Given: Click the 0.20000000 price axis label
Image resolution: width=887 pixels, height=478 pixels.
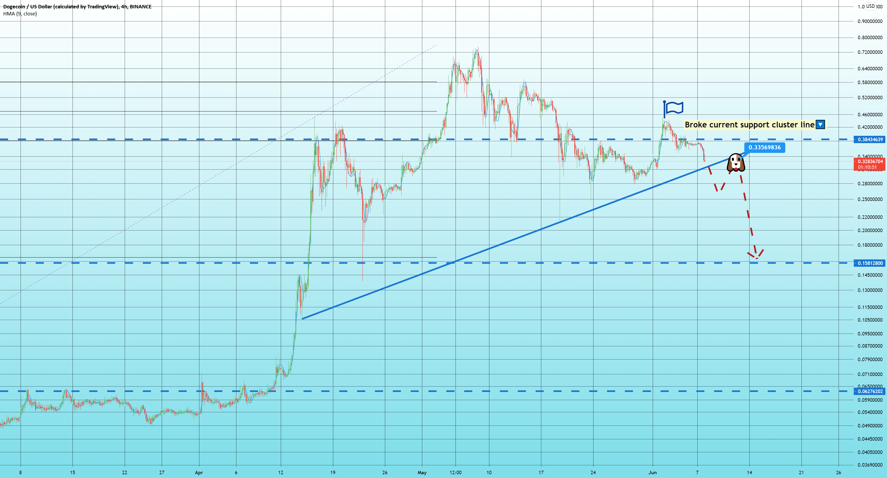Looking at the screenshot, I should [870, 230].
